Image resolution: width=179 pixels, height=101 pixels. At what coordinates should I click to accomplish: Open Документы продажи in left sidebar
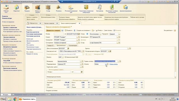click(x=10, y=47)
